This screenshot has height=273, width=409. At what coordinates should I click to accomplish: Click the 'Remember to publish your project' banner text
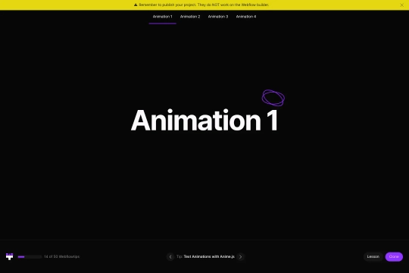[204, 5]
